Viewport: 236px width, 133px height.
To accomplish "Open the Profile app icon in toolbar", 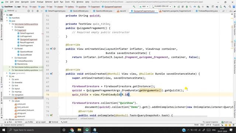I will point(195,7).
